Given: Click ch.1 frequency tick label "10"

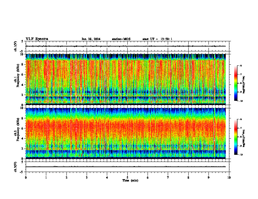Looking at the screenshot, I should point(22,54).
